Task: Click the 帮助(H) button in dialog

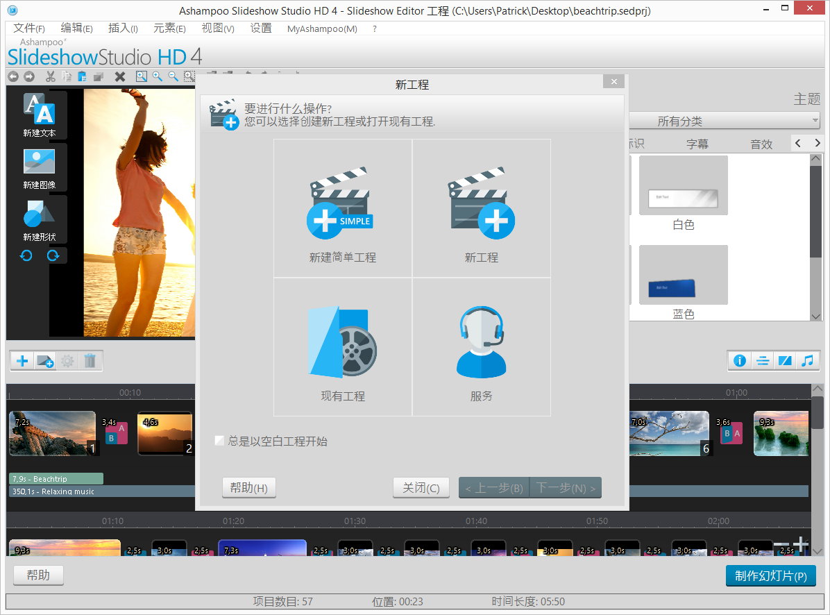Action: (x=248, y=487)
